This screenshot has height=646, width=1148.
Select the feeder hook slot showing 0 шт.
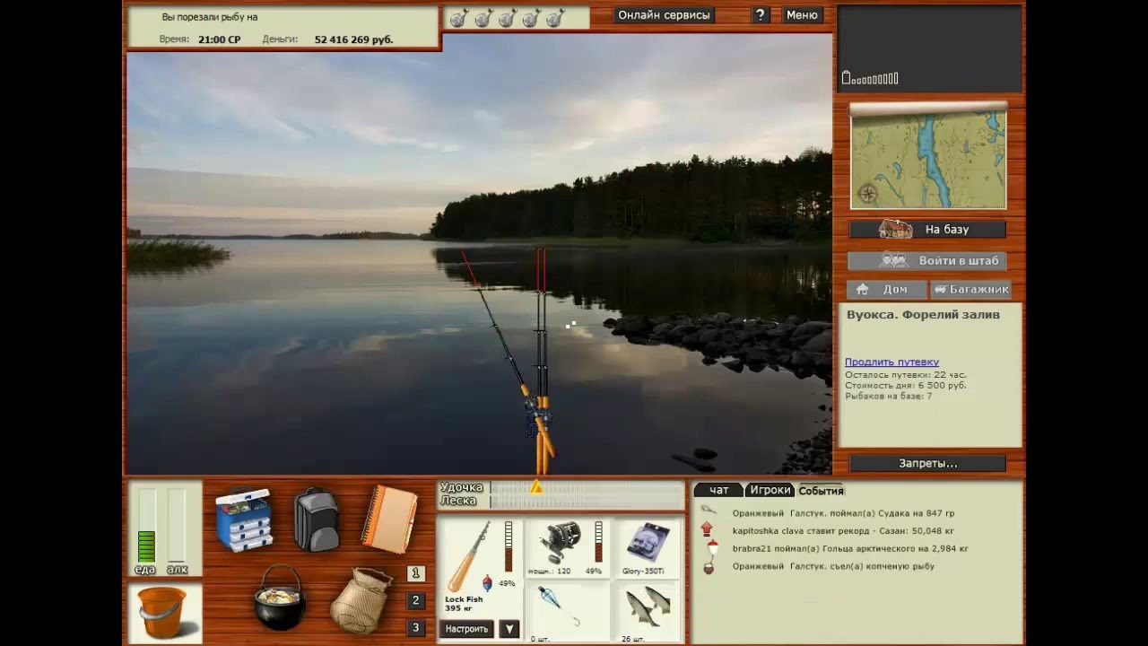568,612
